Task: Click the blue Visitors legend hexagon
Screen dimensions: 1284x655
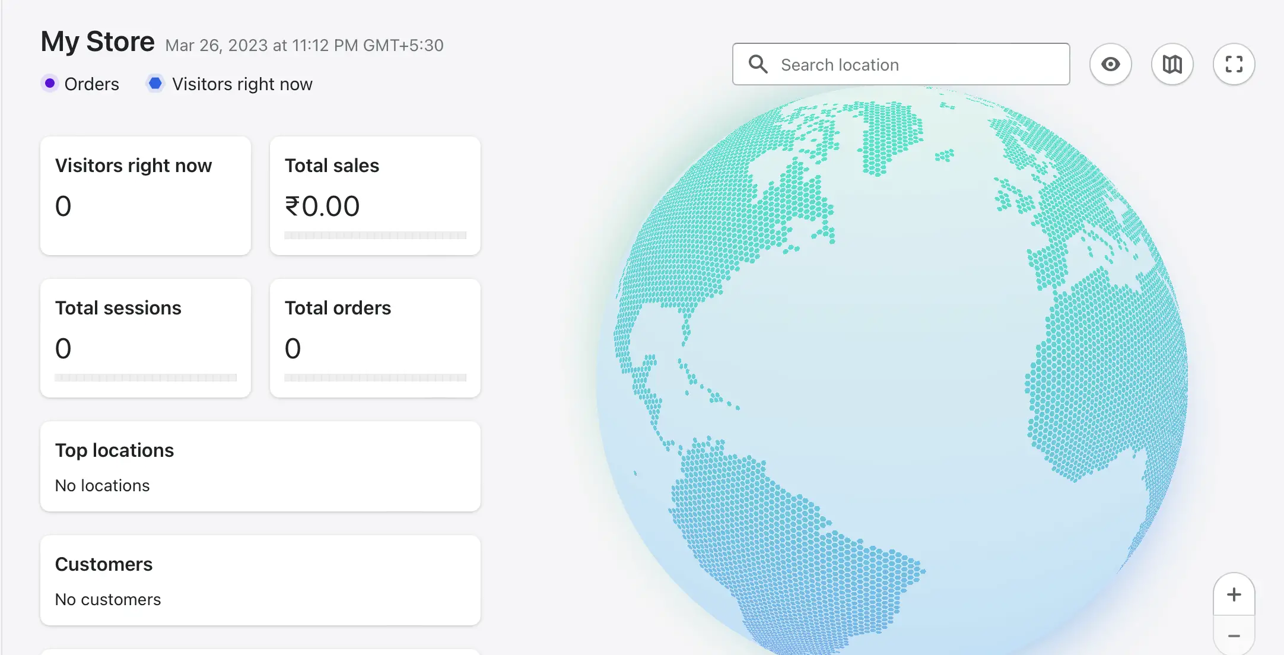Action: [155, 84]
